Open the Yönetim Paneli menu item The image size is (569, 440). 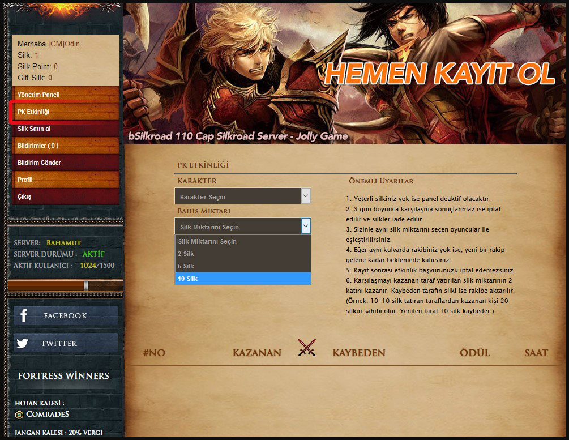click(x=65, y=95)
